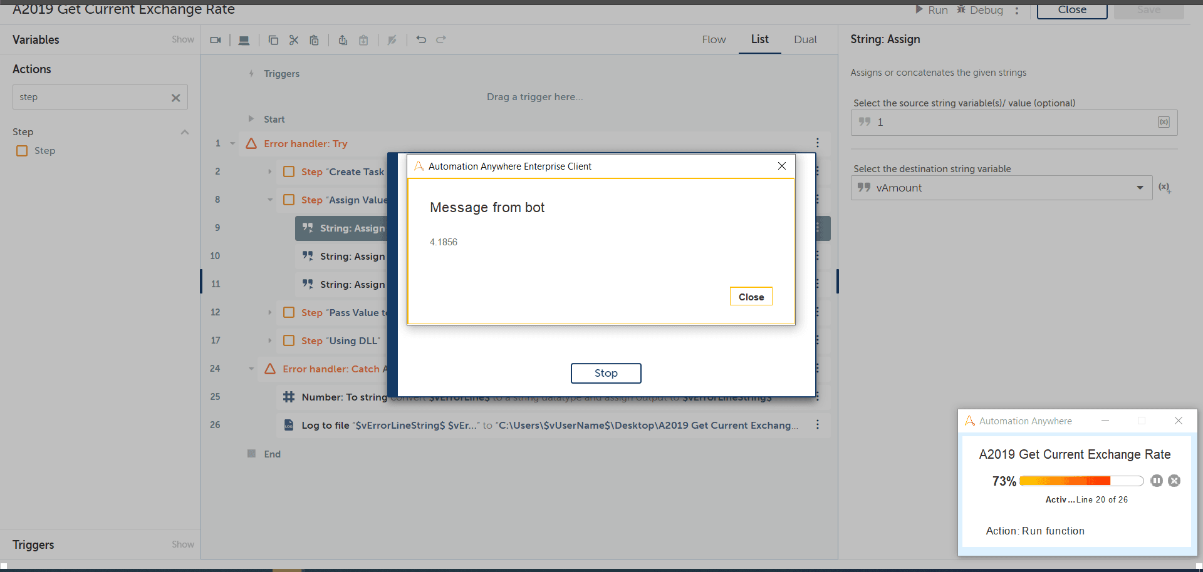Switch to the List view tab

[759, 39]
